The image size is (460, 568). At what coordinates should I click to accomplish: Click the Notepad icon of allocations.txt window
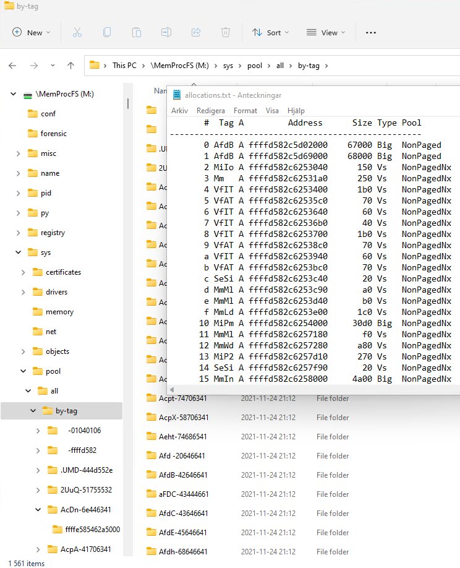pyautogui.click(x=177, y=95)
